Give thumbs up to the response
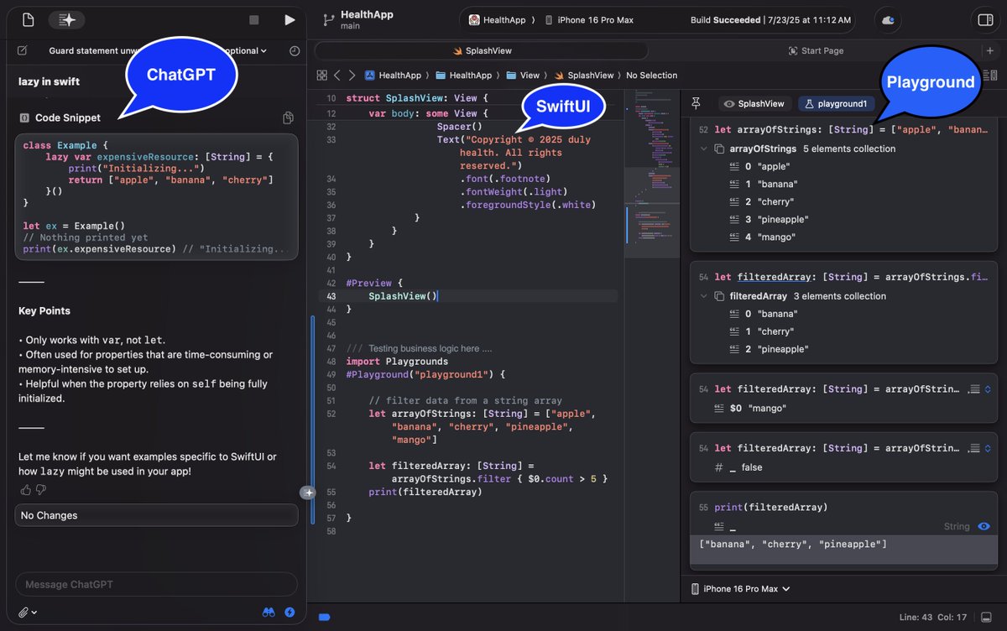Screen dimensions: 1007x631 pos(25,489)
